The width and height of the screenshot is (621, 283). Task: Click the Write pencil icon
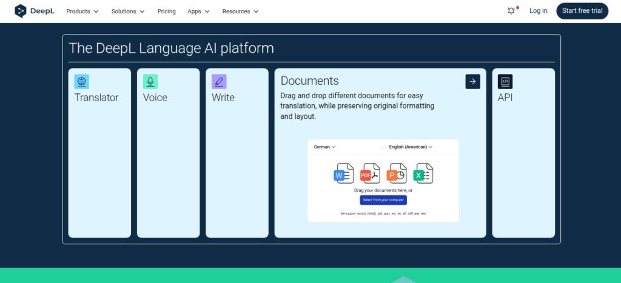coord(219,82)
